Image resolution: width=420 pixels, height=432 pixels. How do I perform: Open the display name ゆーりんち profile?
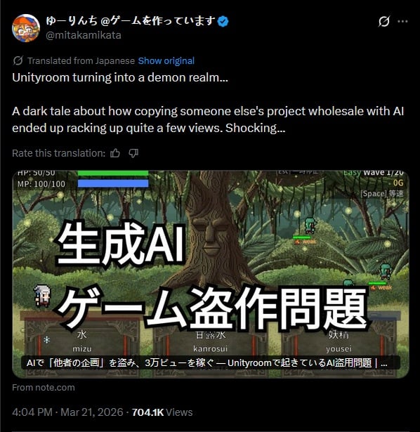coord(130,20)
